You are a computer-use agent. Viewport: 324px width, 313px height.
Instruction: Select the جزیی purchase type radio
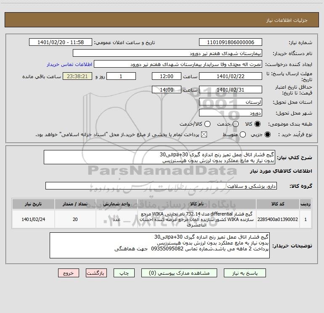pyautogui.click(x=268, y=134)
